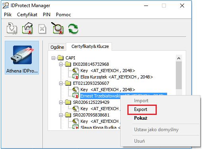Click the folder icon beside ET0212093250607
The image size is (202, 149).
pos(68,83)
